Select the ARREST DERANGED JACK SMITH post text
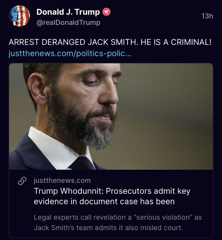The image size is (222, 240). pos(110,42)
